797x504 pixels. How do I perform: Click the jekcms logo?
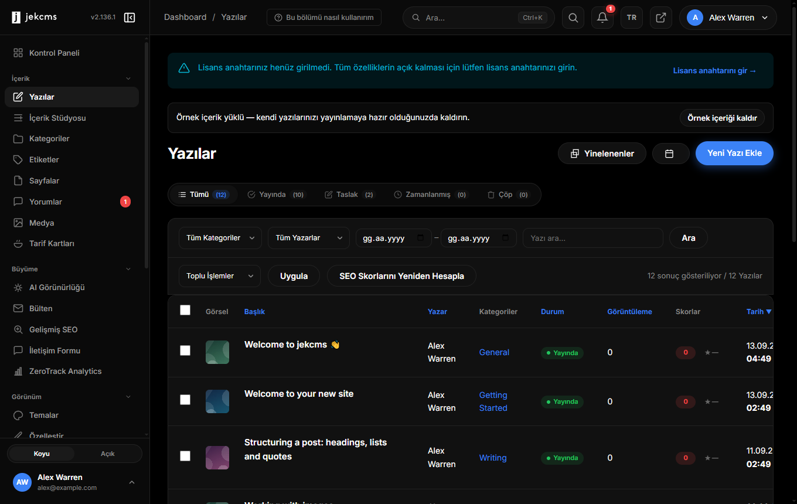point(34,18)
